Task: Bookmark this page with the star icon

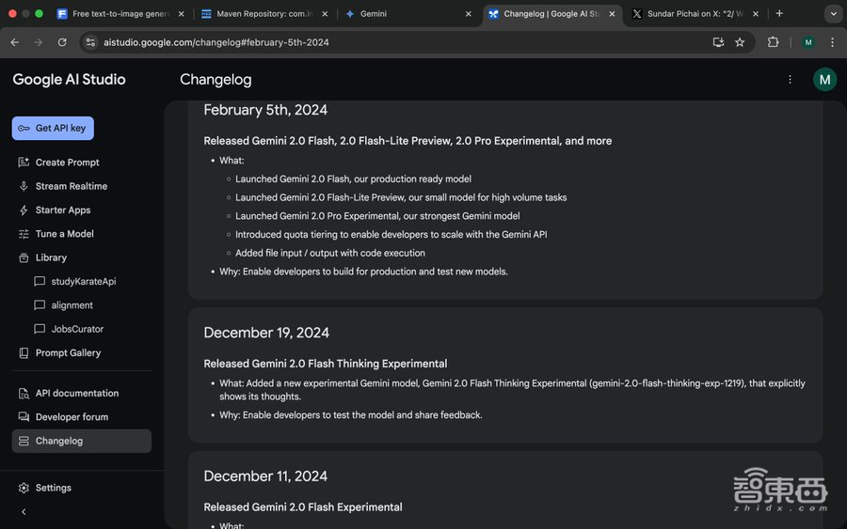Action: coord(740,42)
